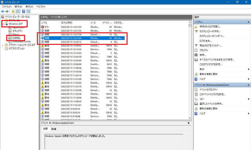Expand アプリケーションとサービス ログ tree node
This screenshot has height=150, width=251.
(x=3, y=45)
